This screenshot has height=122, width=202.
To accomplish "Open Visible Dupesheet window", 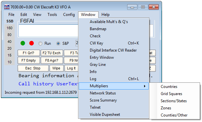I will [x=114, y=115].
